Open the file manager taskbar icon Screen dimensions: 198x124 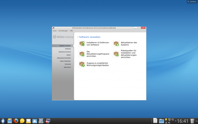click(x=10, y=121)
